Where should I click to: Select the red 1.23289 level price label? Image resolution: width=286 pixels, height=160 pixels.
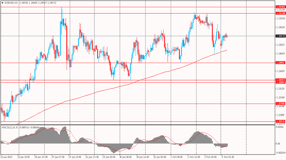point(281,82)
